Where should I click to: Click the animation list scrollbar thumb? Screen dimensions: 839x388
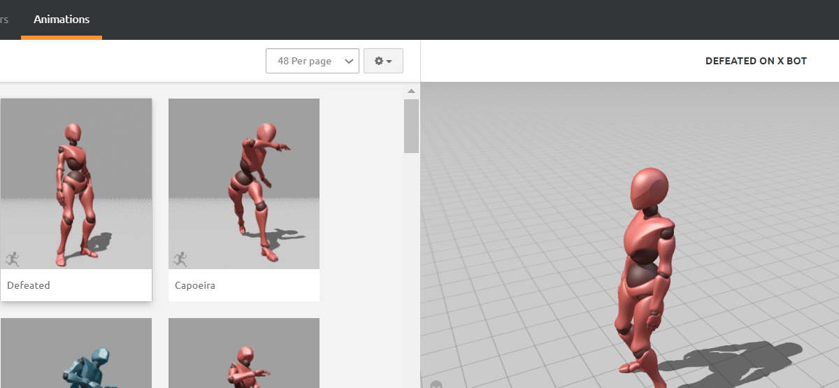[x=411, y=126]
